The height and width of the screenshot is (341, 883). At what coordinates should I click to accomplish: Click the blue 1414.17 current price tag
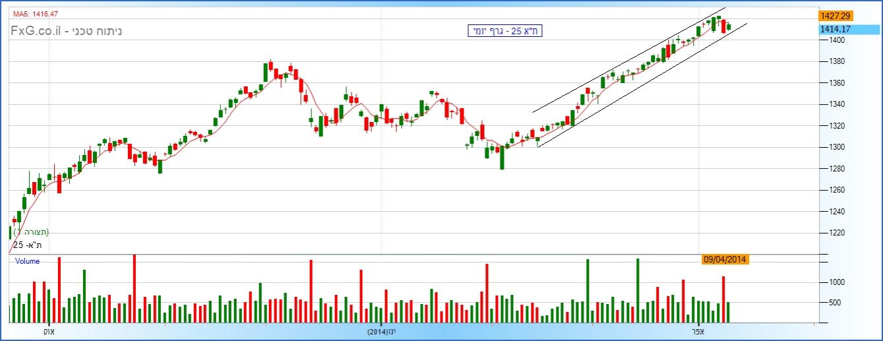(x=835, y=29)
